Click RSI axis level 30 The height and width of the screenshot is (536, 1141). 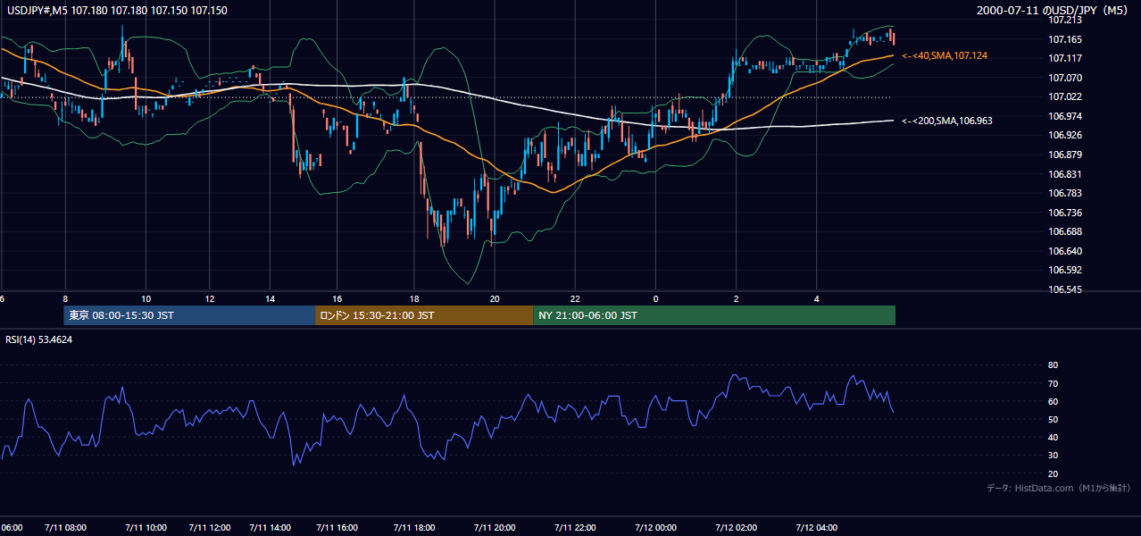point(1053,456)
